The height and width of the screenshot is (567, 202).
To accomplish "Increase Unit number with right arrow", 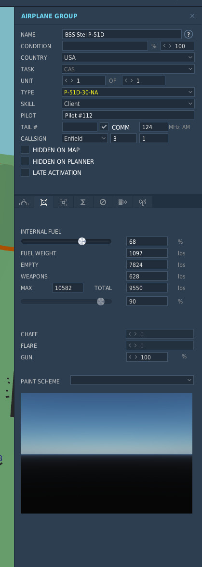I will click(x=72, y=80).
